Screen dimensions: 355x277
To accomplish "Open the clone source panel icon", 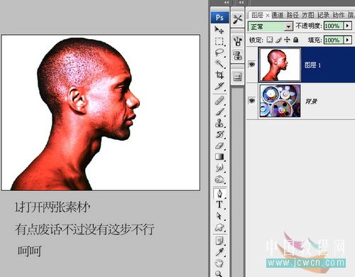I will [x=237, y=55].
